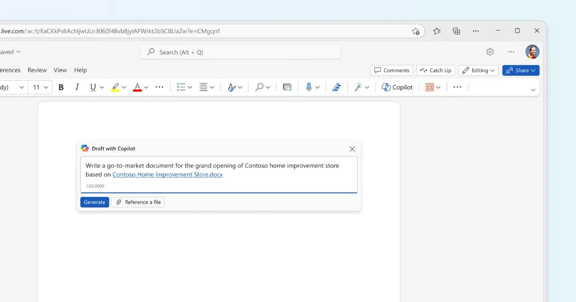Click the Copilot prompt text box
The height and width of the screenshot is (302, 576).
[x=219, y=174]
